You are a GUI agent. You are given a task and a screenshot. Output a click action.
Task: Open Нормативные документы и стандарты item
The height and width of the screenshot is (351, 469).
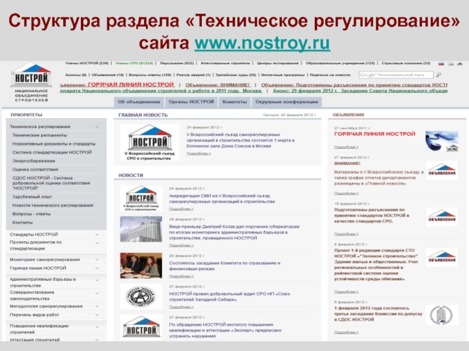[54, 143]
